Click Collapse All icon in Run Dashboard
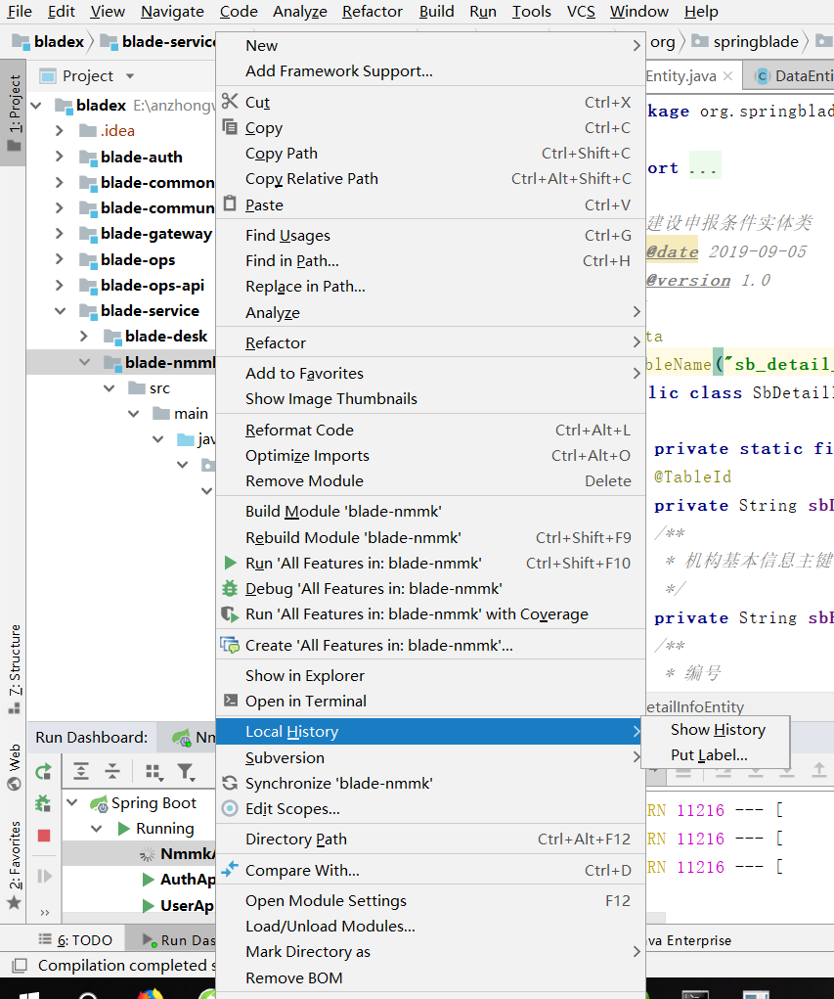The image size is (834, 999). [112, 772]
